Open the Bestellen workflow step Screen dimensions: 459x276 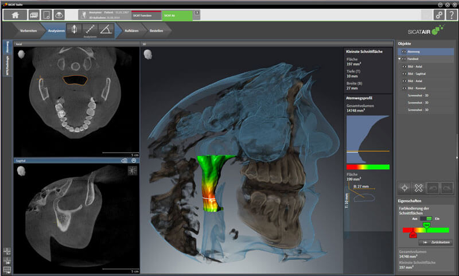point(156,30)
